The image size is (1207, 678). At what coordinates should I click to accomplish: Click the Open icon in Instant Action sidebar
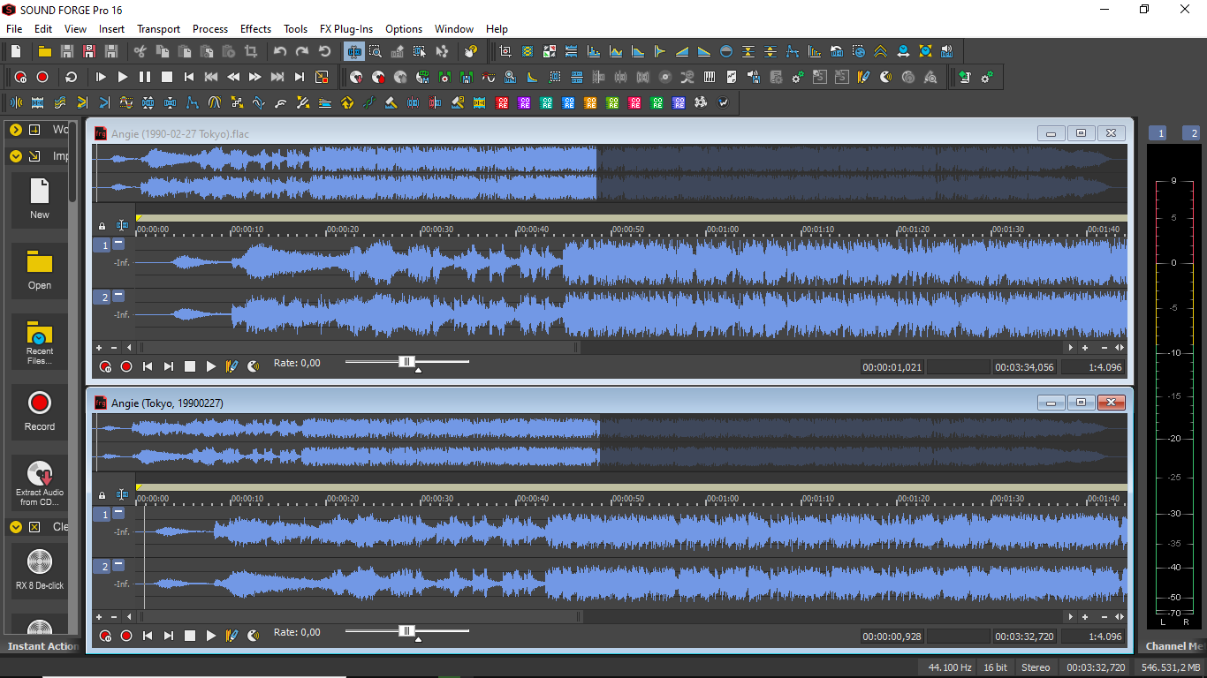pyautogui.click(x=39, y=262)
